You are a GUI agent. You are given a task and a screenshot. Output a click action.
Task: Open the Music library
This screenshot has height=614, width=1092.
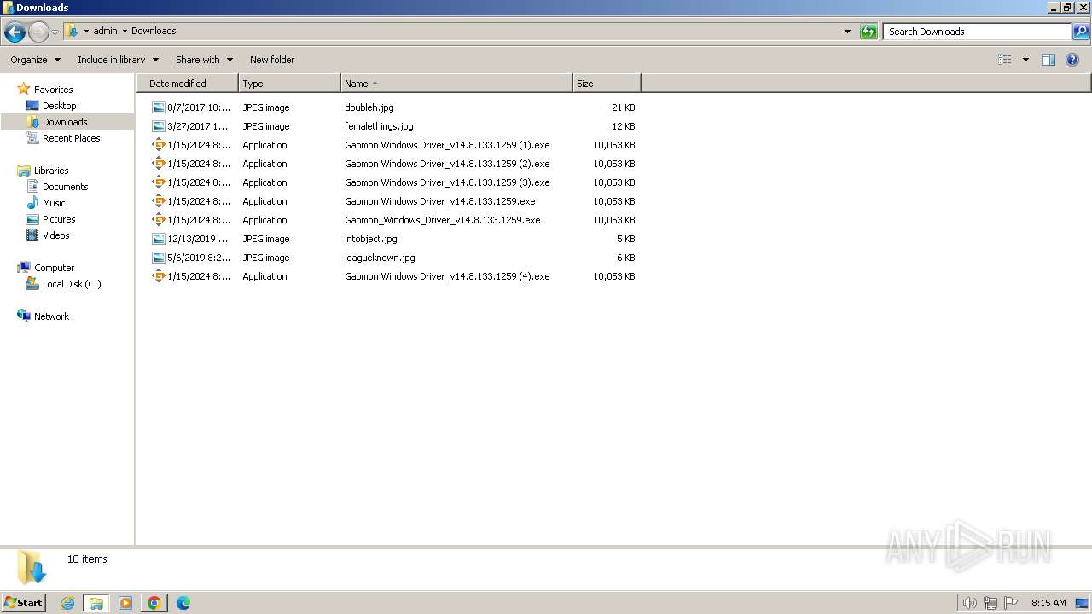click(54, 203)
